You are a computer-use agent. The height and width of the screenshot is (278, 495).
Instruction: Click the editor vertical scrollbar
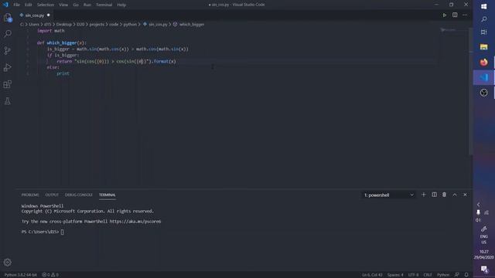tap(470, 91)
